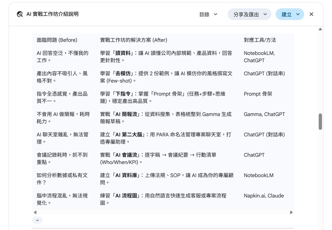Click the Napkin.ai, Claude table cell
This screenshot has width=332, height=230.
tap(264, 196)
